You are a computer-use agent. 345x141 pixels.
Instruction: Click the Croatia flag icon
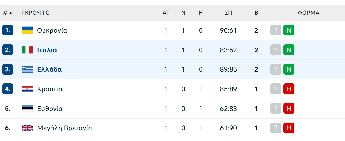click(27, 89)
